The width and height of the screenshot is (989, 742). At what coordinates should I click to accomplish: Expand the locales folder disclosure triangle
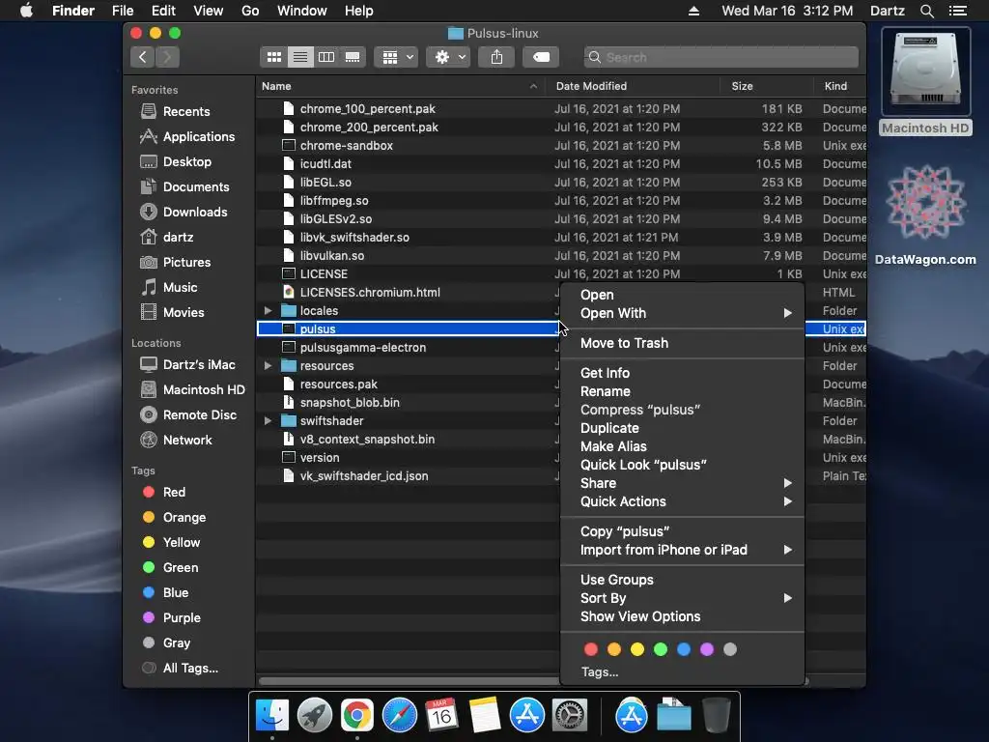tap(268, 311)
